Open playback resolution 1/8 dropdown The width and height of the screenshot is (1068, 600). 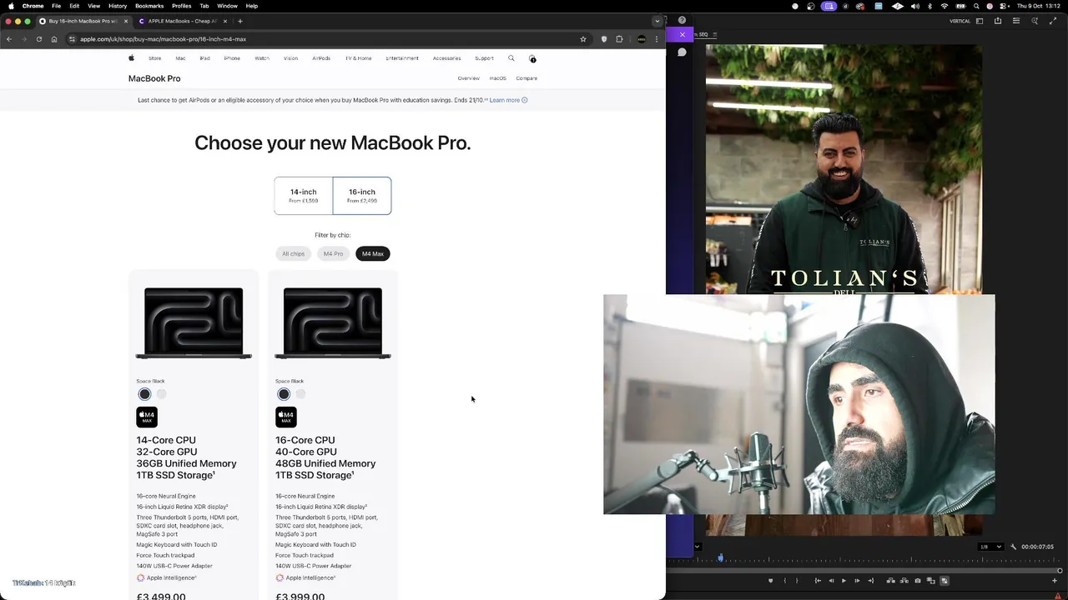click(990, 547)
